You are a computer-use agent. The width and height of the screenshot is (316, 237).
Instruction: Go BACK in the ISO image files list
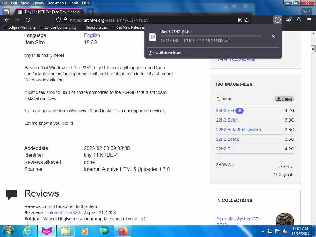tap(224, 99)
